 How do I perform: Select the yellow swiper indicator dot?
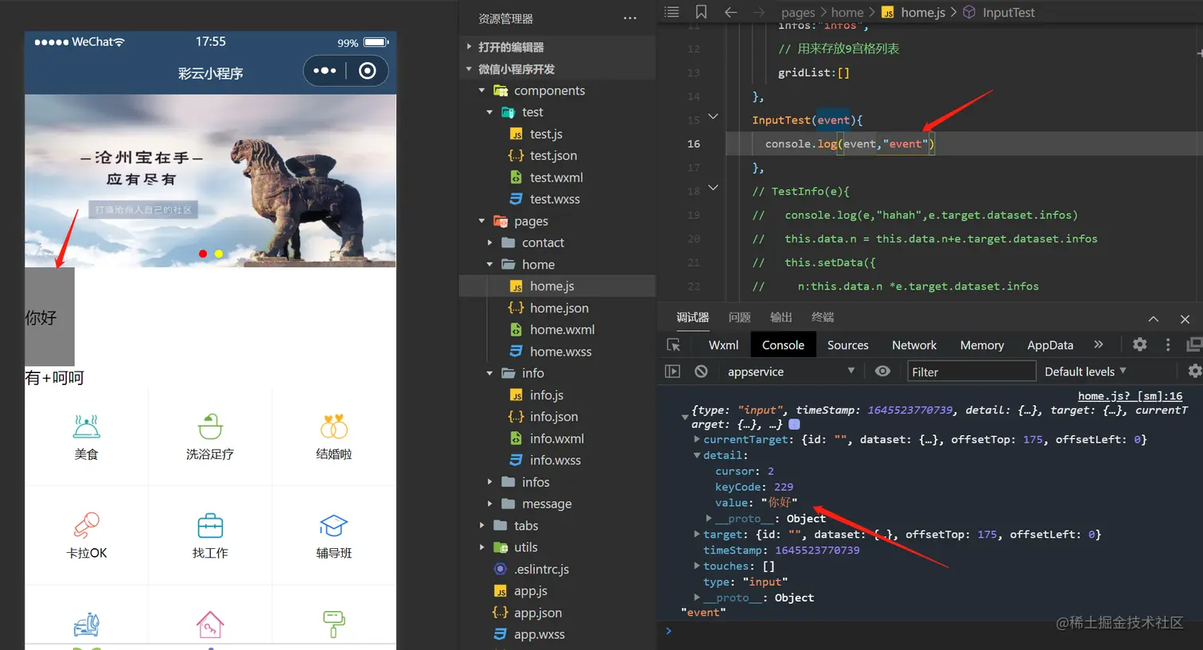point(219,254)
